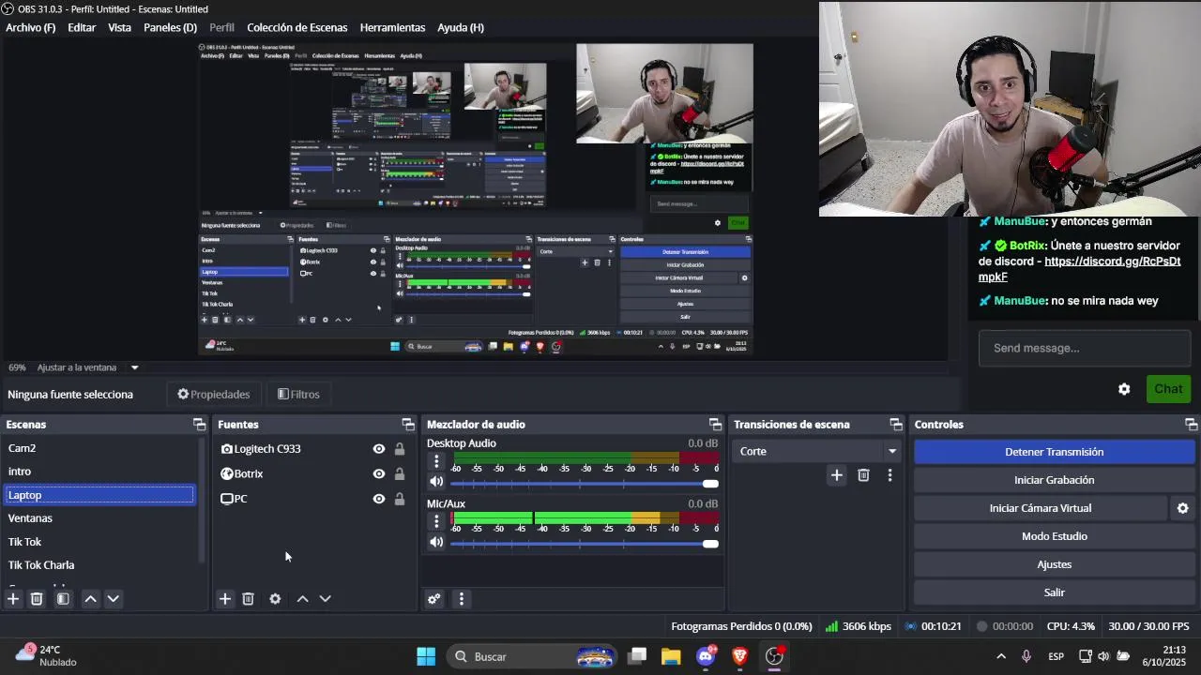Click the Escenas list scrollbar
This screenshot has height=675, width=1201.
click(x=201, y=502)
